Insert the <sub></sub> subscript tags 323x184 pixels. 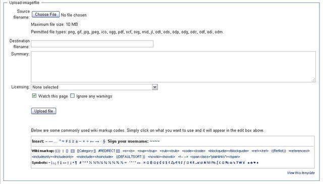tap(170, 151)
